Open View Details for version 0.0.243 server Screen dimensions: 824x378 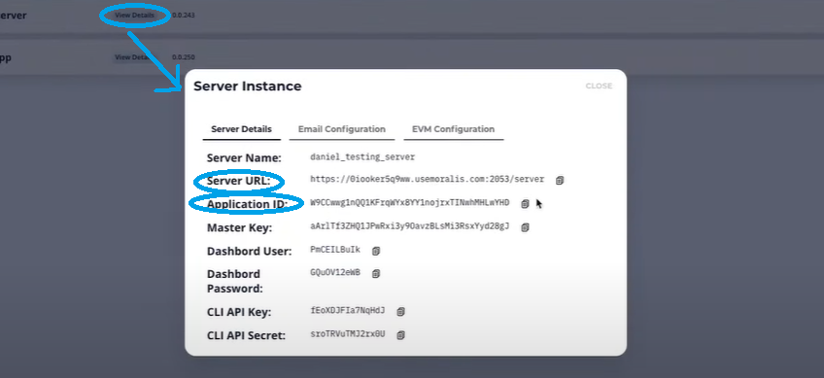point(134,16)
